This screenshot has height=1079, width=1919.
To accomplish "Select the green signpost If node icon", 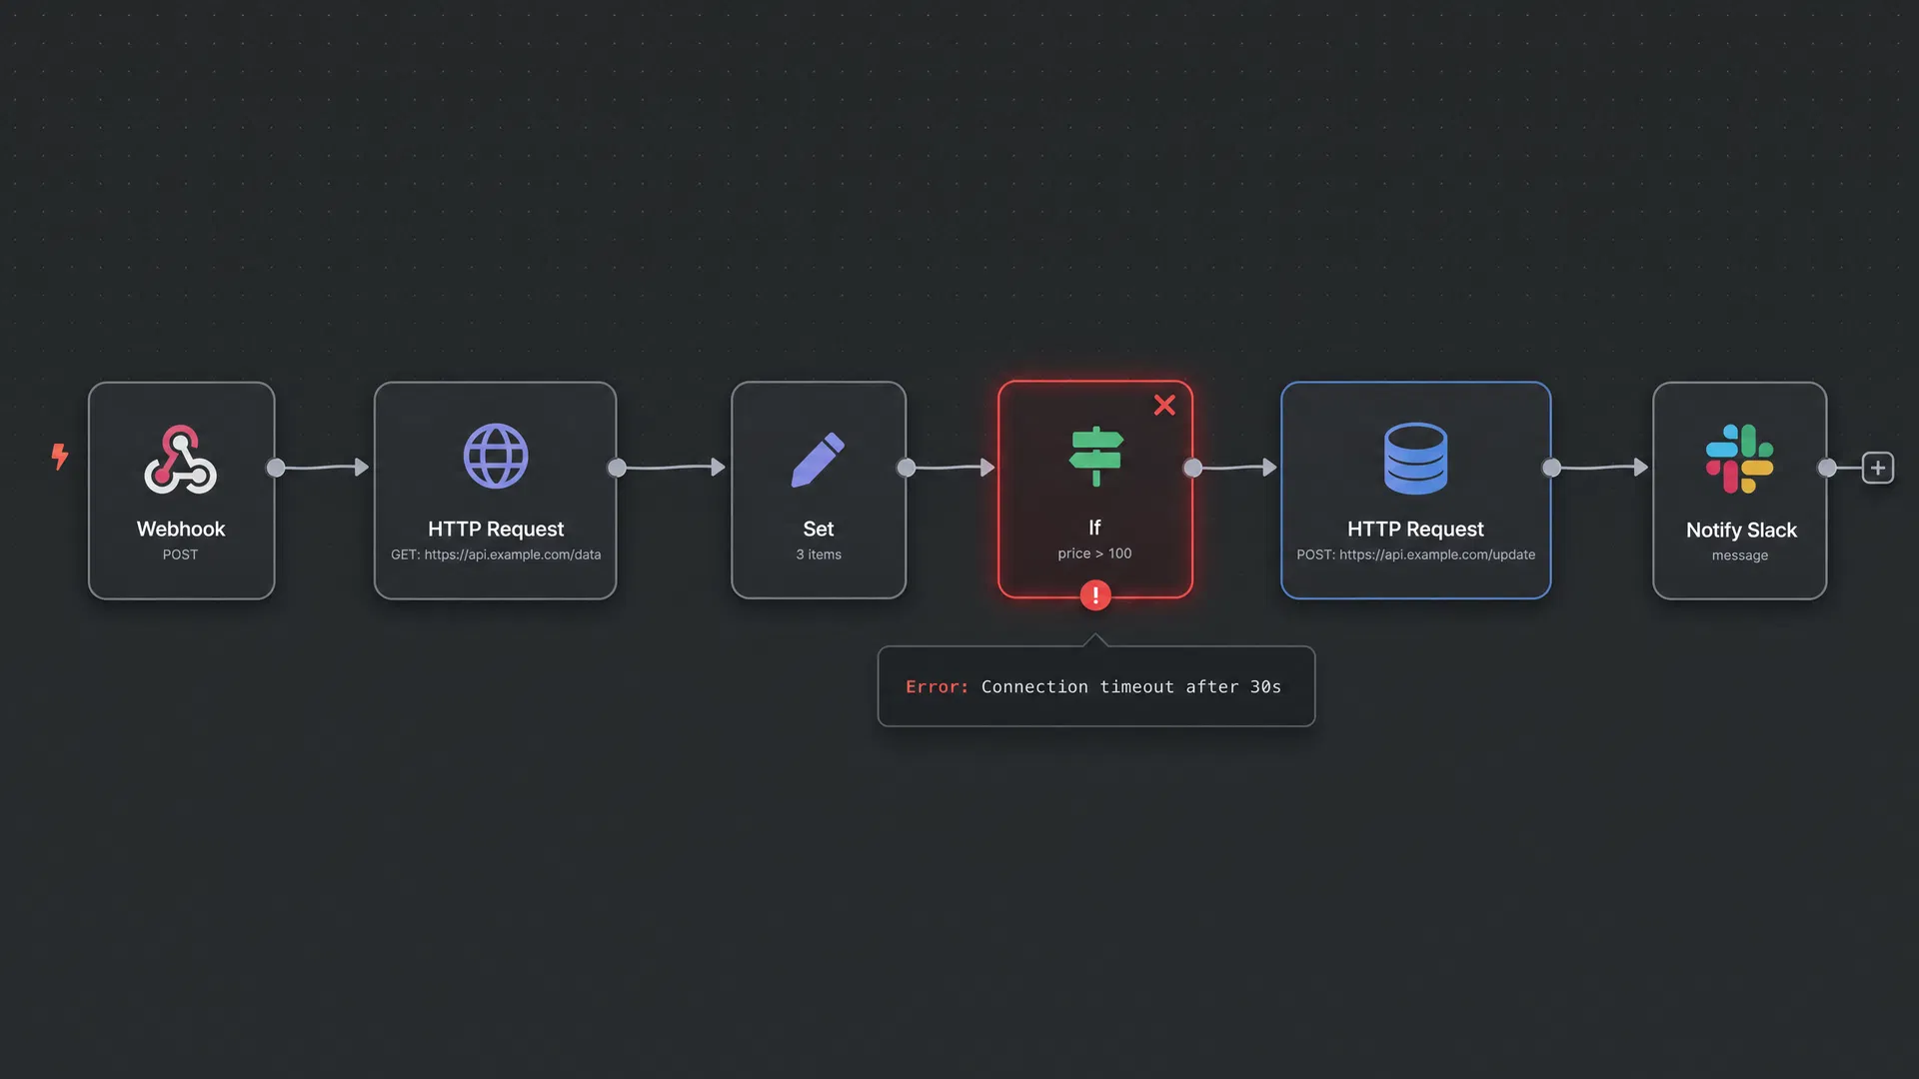I will coord(1096,456).
